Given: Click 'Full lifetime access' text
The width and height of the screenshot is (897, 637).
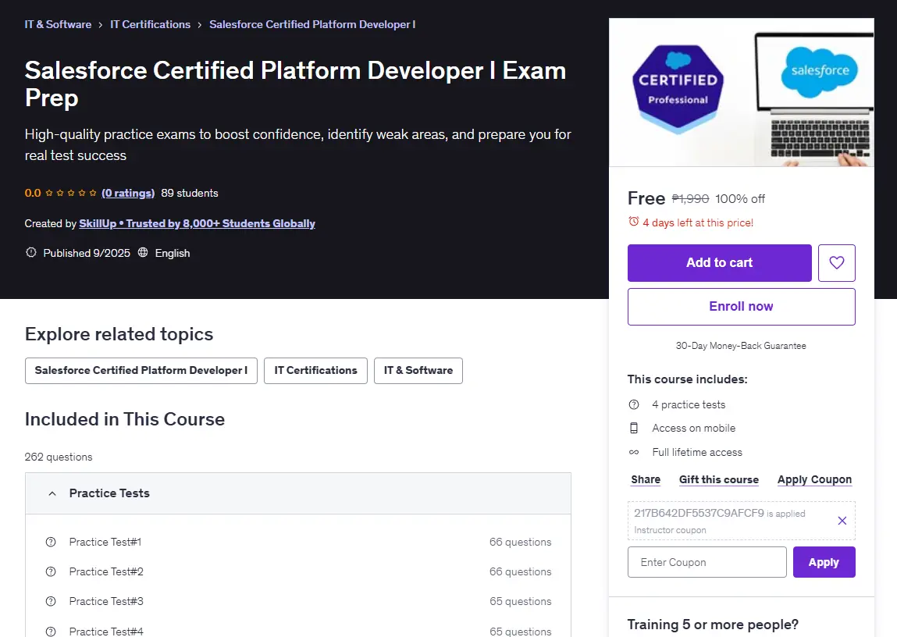Looking at the screenshot, I should click(697, 452).
